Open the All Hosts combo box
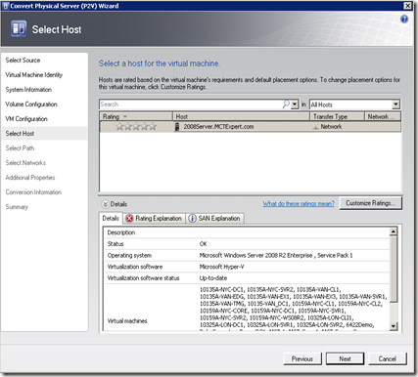 coord(354,105)
